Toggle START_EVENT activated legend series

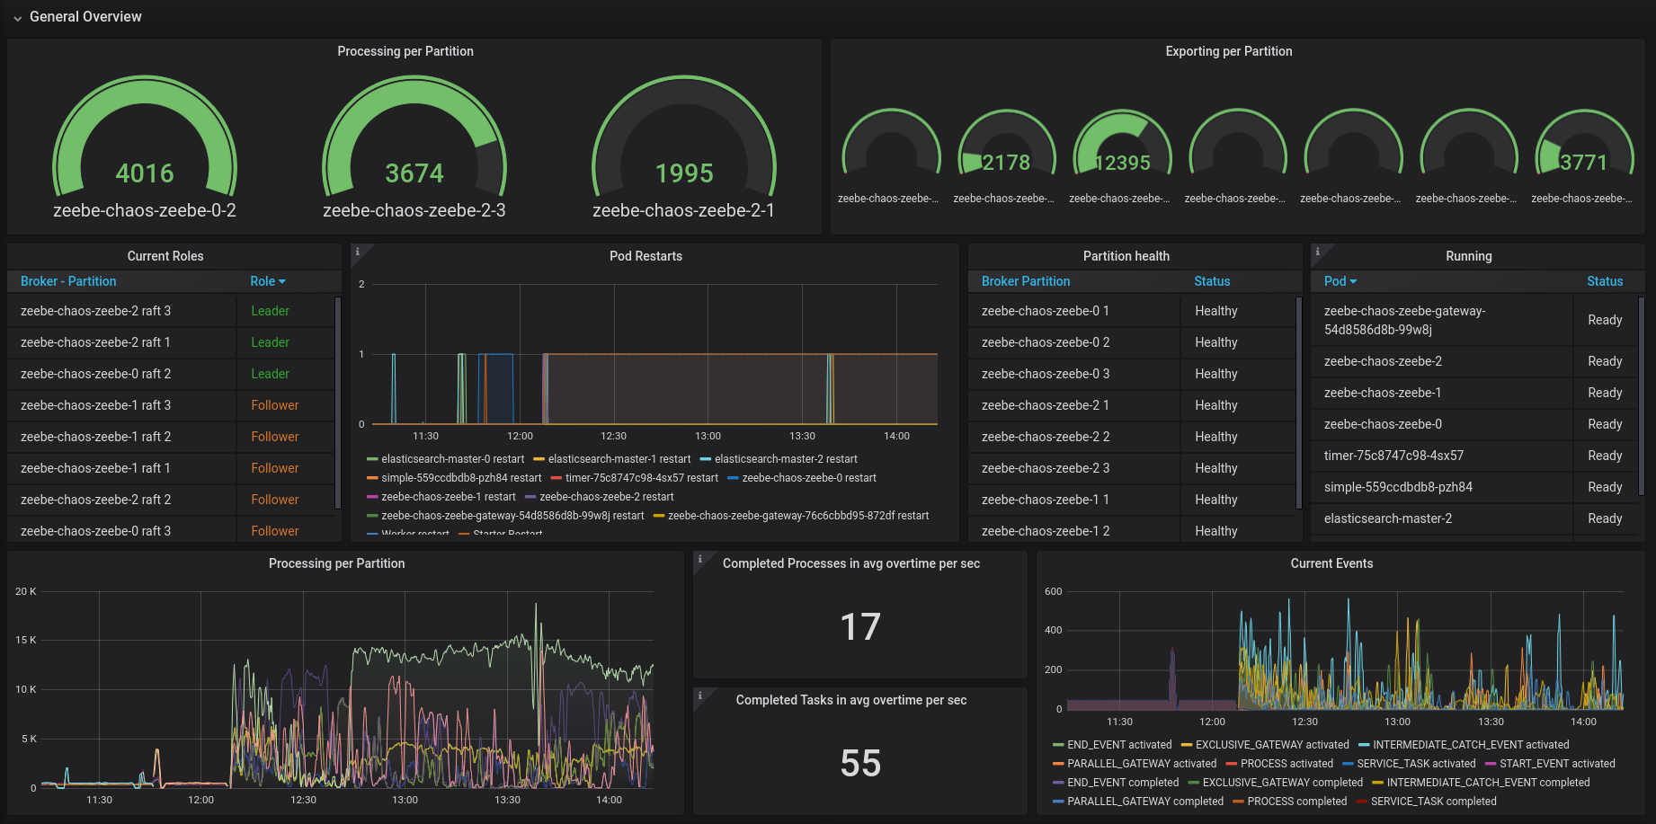point(1557,764)
